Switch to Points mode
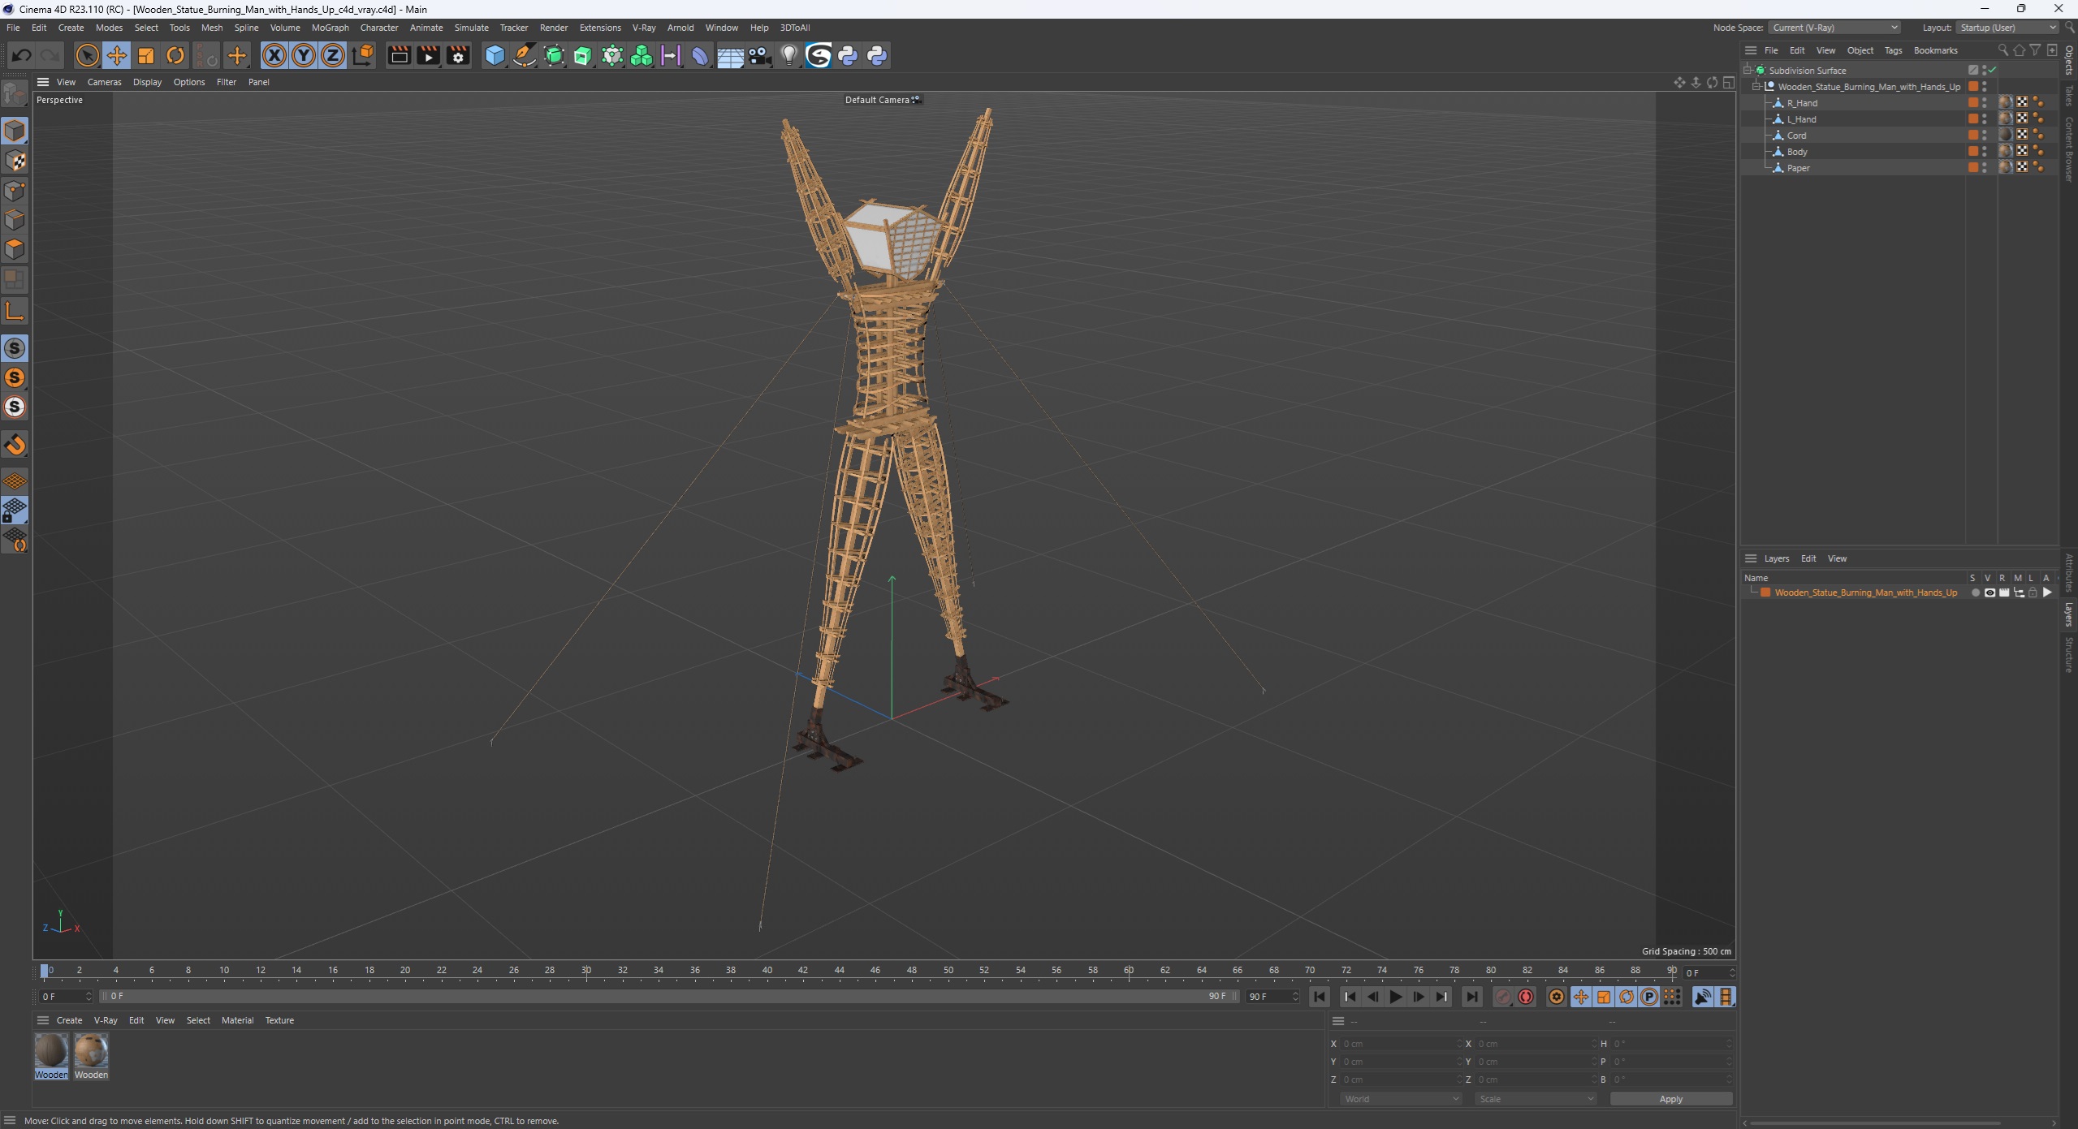Viewport: 2078px width, 1129px height. click(x=15, y=190)
